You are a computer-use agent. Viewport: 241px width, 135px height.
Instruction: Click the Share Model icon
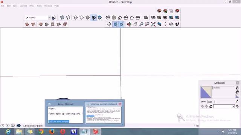coord(165,11)
